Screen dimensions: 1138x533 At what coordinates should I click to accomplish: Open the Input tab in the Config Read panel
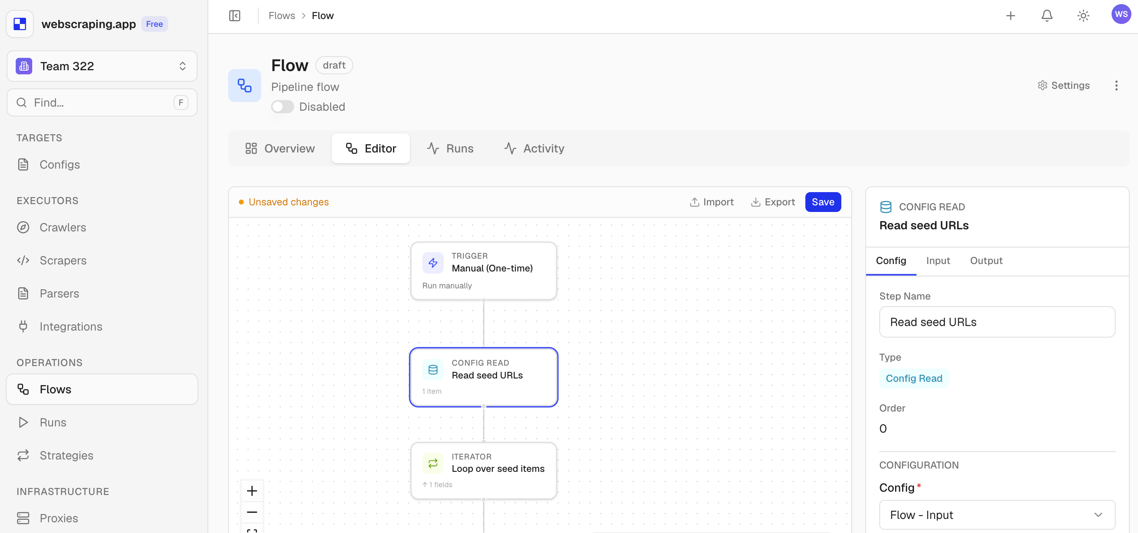tap(938, 261)
